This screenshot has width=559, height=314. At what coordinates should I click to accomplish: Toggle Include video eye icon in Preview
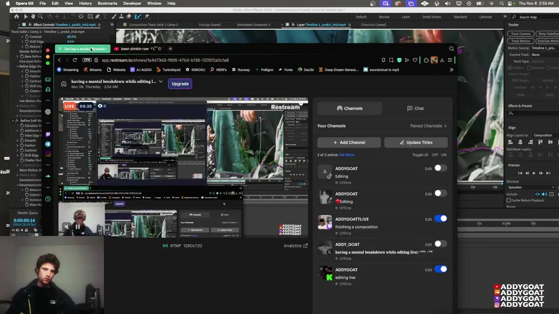(538, 194)
